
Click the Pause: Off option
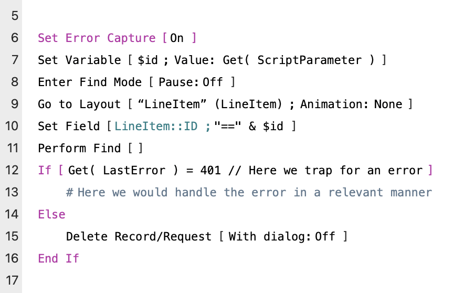(191, 82)
